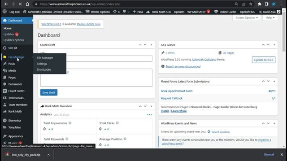
Task: Move At a Glance panel down
Action: (x=268, y=45)
